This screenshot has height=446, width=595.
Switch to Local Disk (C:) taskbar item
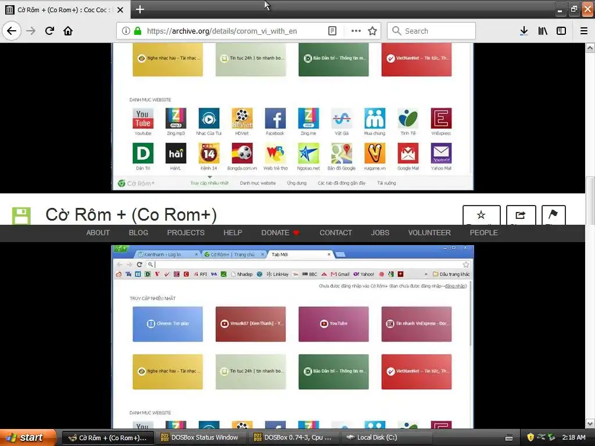(387, 437)
